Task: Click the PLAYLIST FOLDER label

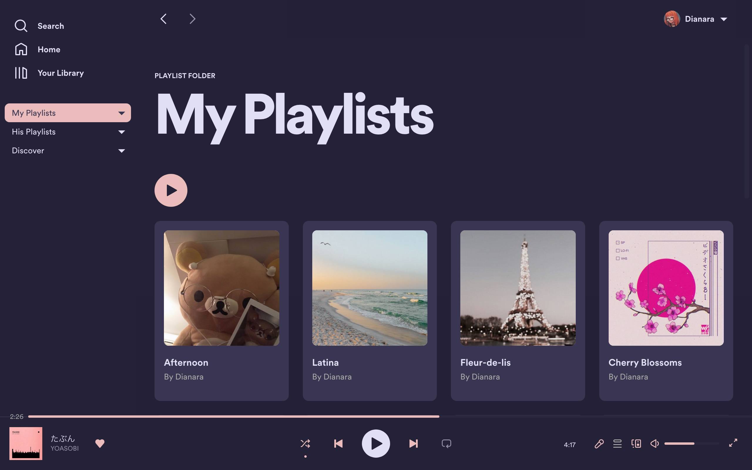Action: pos(185,75)
